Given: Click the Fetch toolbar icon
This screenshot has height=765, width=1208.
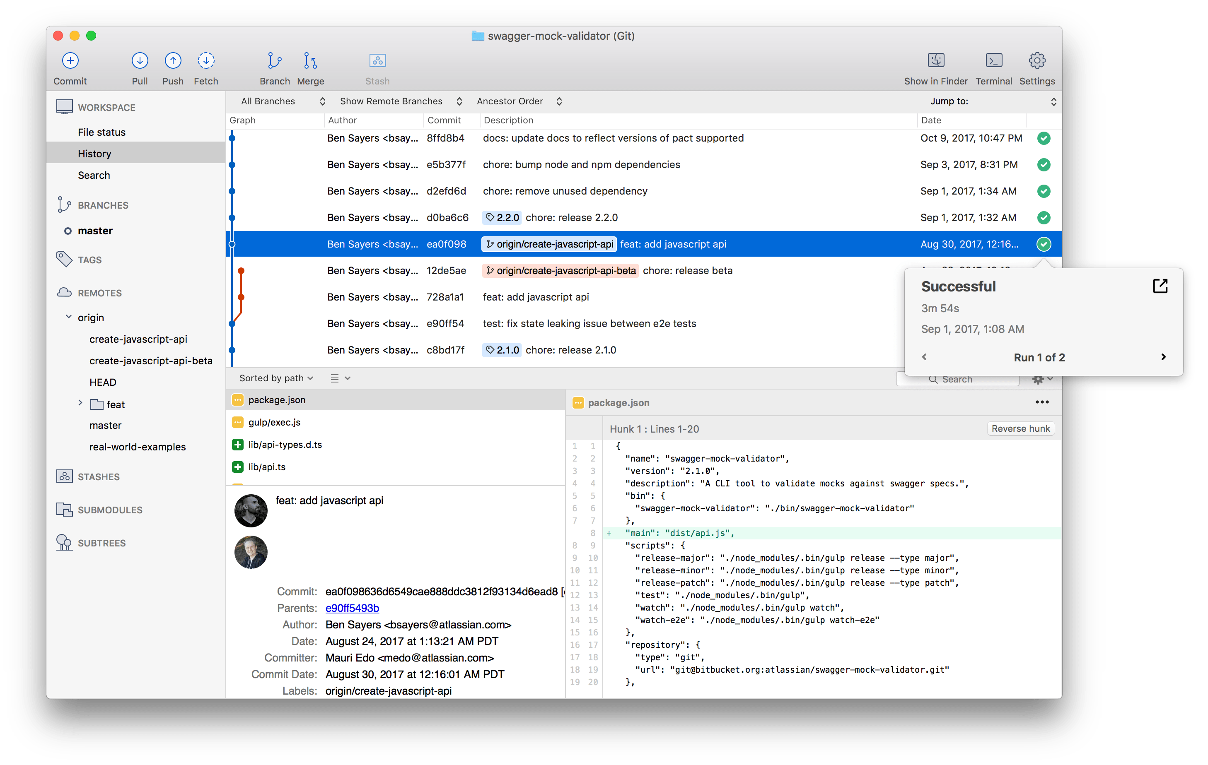Looking at the screenshot, I should pyautogui.click(x=205, y=61).
